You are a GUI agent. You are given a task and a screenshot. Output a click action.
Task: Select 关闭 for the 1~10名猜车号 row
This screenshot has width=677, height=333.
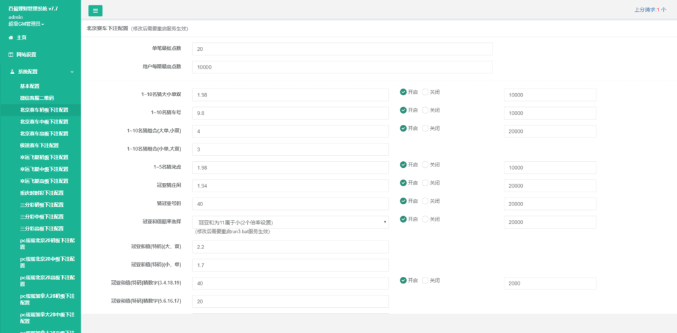point(425,110)
